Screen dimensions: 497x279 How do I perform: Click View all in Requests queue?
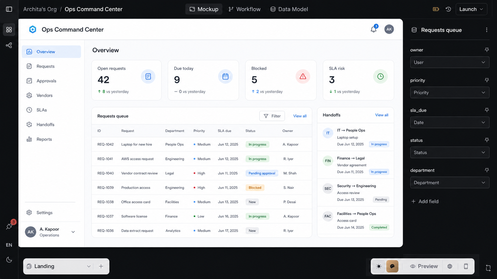click(300, 116)
